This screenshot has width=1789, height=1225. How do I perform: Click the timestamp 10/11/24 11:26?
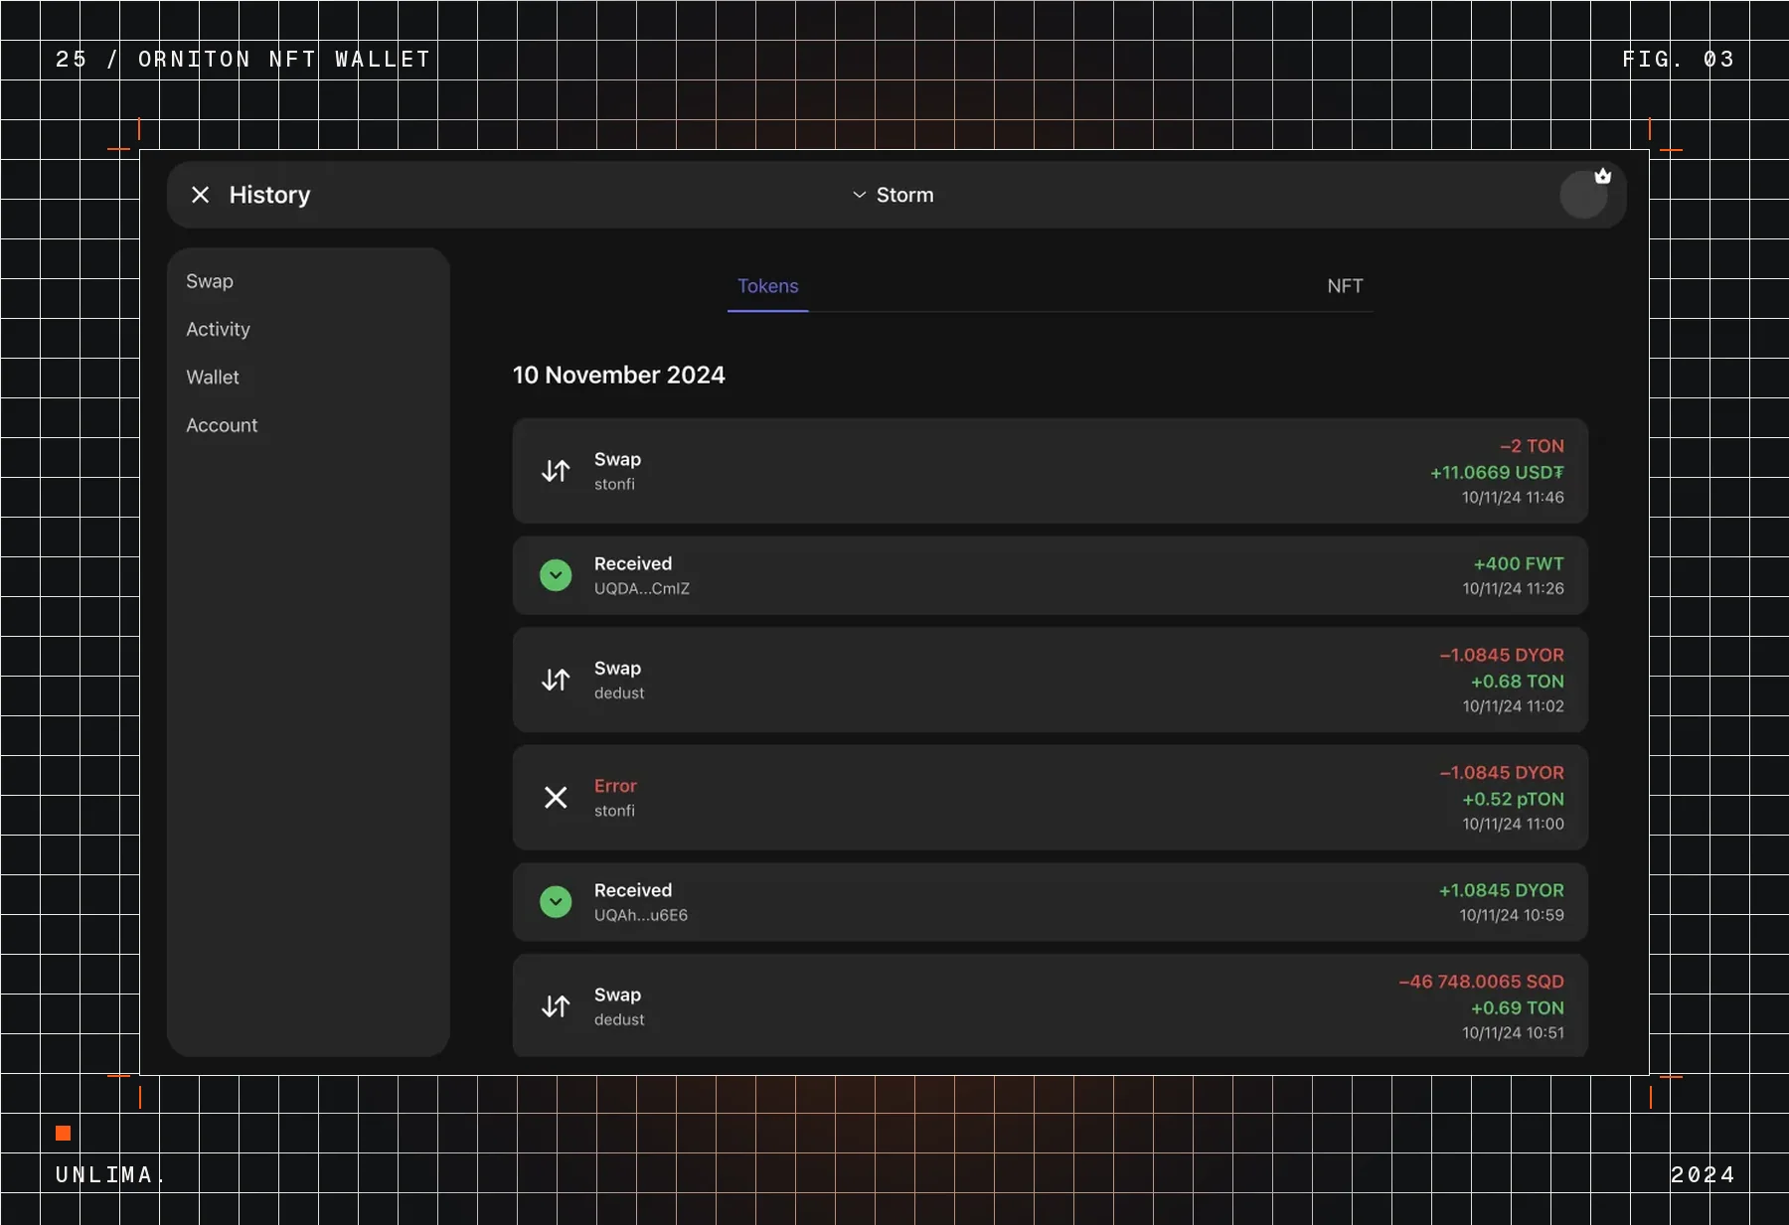1513,589
